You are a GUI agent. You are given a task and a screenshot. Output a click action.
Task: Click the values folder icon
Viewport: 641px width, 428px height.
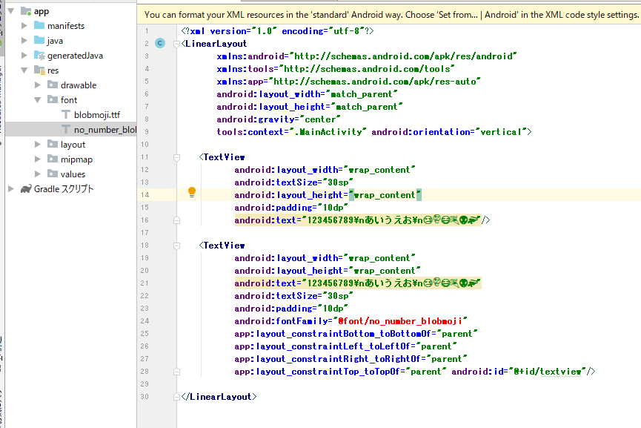tap(53, 174)
